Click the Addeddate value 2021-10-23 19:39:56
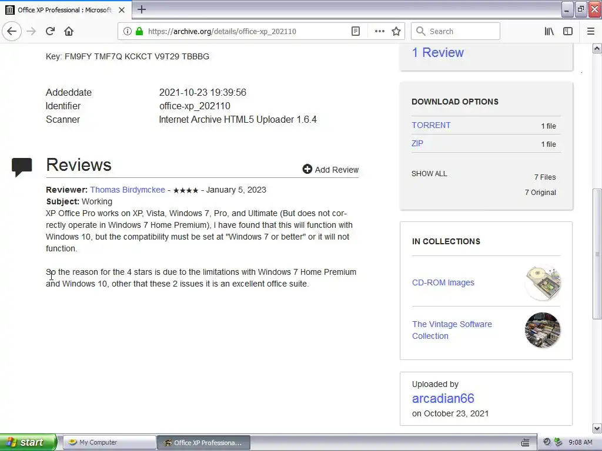Screen dimensions: 602x451 click(203, 92)
